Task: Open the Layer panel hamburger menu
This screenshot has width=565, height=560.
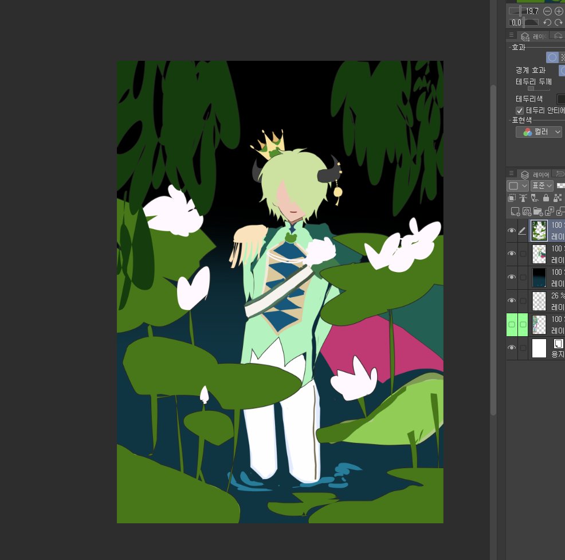Action: point(511,173)
